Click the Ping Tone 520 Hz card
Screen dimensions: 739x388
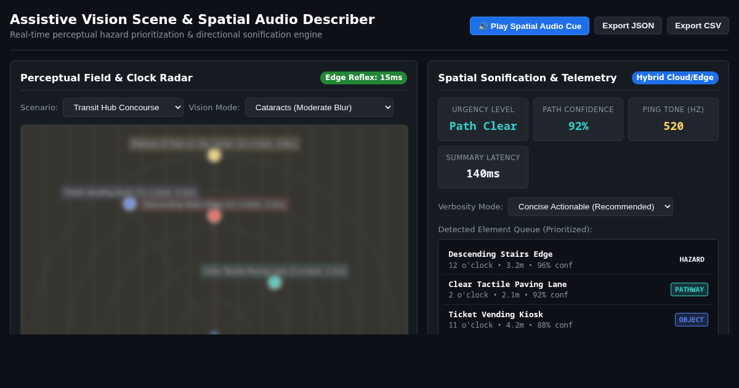[x=673, y=119]
